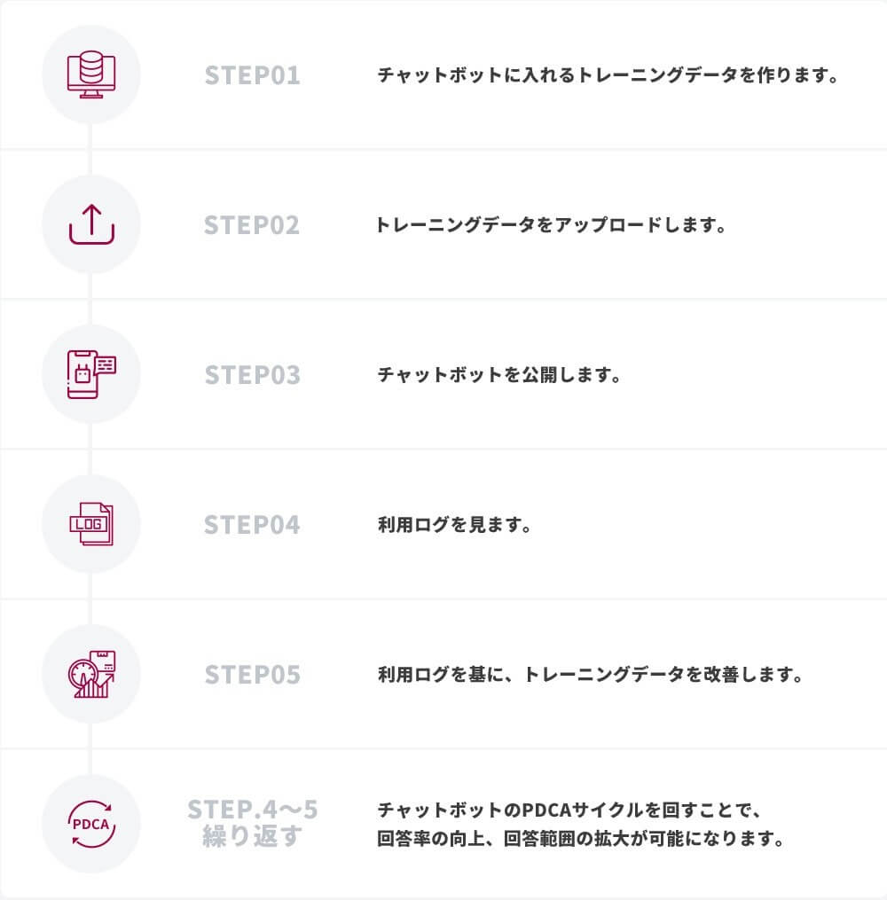Click the 回答率の向上 description line
Image resolution: width=887 pixels, height=900 pixels.
580,839
